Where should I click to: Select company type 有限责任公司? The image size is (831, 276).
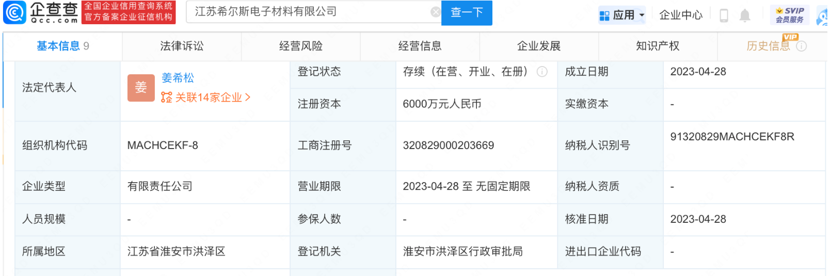click(160, 186)
